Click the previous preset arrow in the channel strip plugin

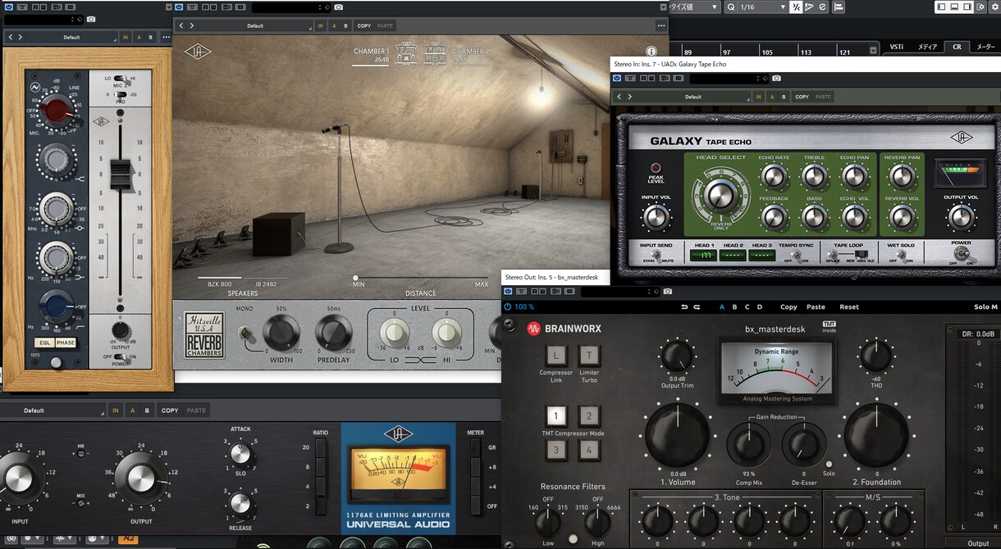tap(10, 37)
